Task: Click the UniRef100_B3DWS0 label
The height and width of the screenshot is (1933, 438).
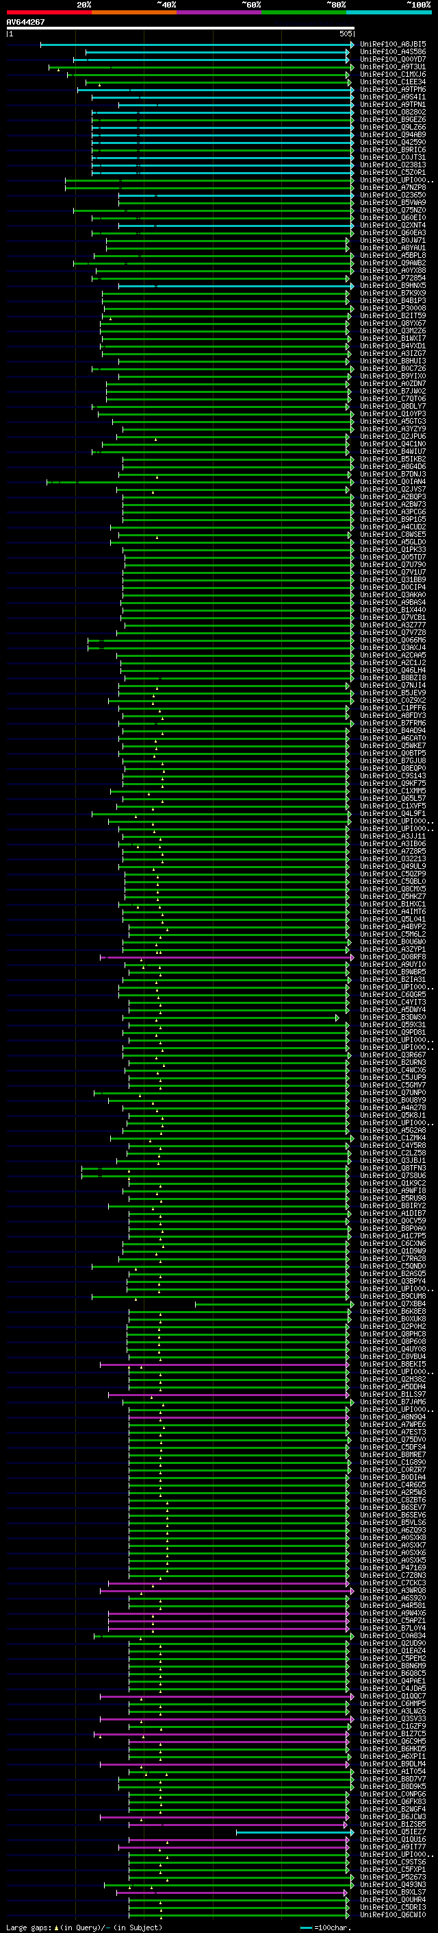Action: (393, 1017)
